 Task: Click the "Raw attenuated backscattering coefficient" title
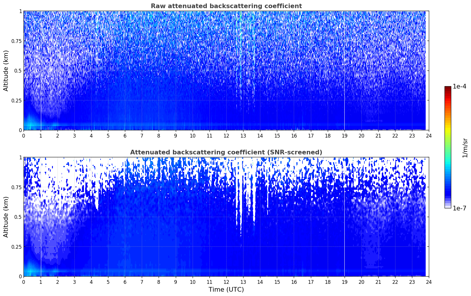click(x=226, y=6)
